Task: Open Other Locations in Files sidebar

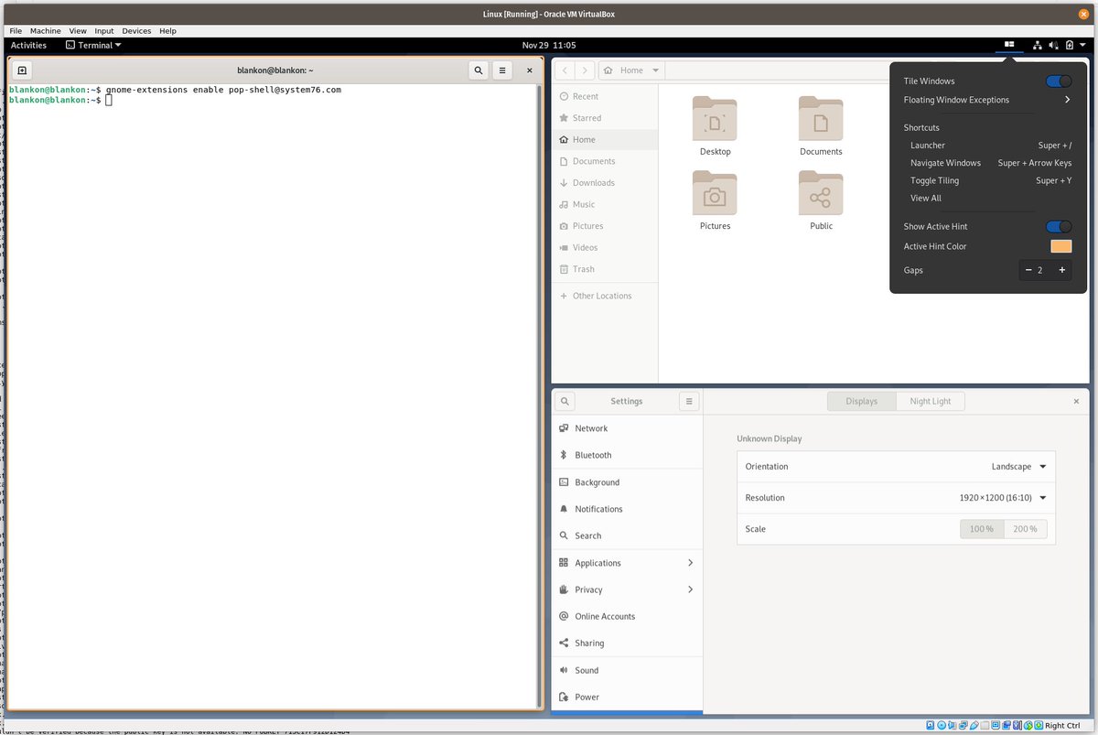Action: pyautogui.click(x=604, y=296)
